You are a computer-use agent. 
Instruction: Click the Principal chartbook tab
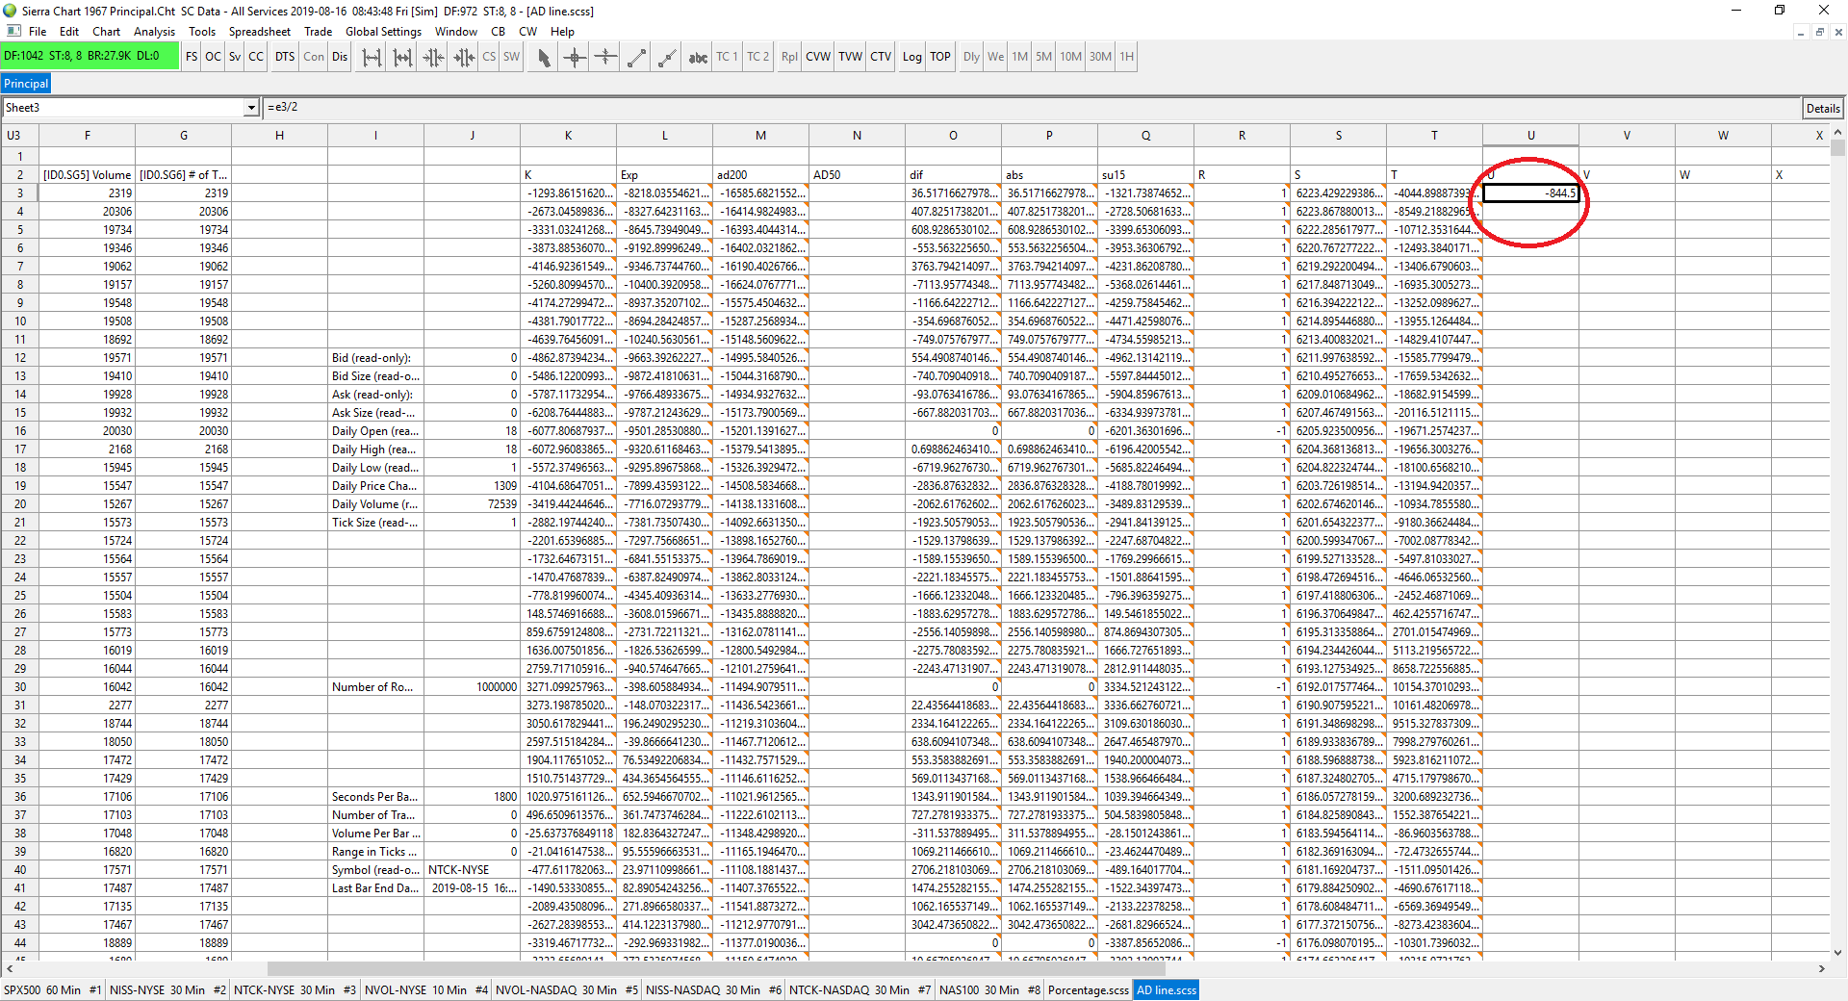(x=26, y=84)
